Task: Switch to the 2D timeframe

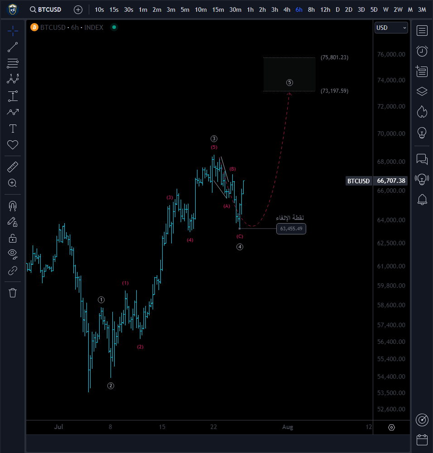Action: tap(349, 10)
